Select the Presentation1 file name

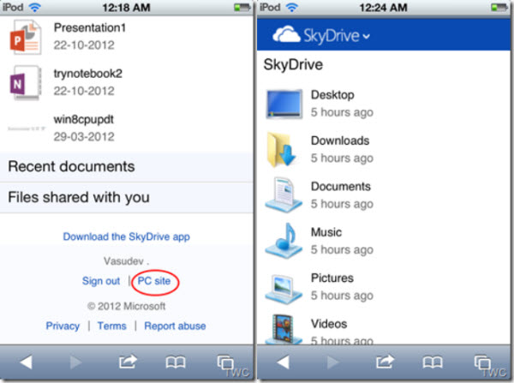[90, 28]
